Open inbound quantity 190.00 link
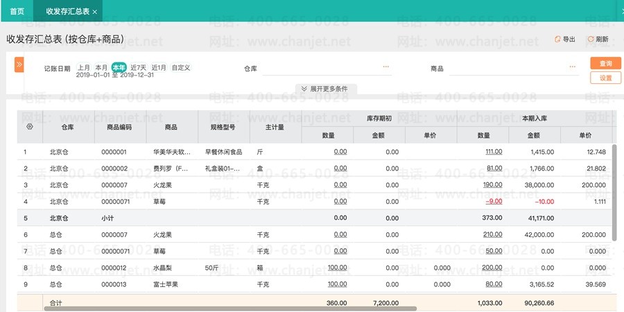Image resolution: width=624 pixels, height=312 pixels. click(x=493, y=184)
